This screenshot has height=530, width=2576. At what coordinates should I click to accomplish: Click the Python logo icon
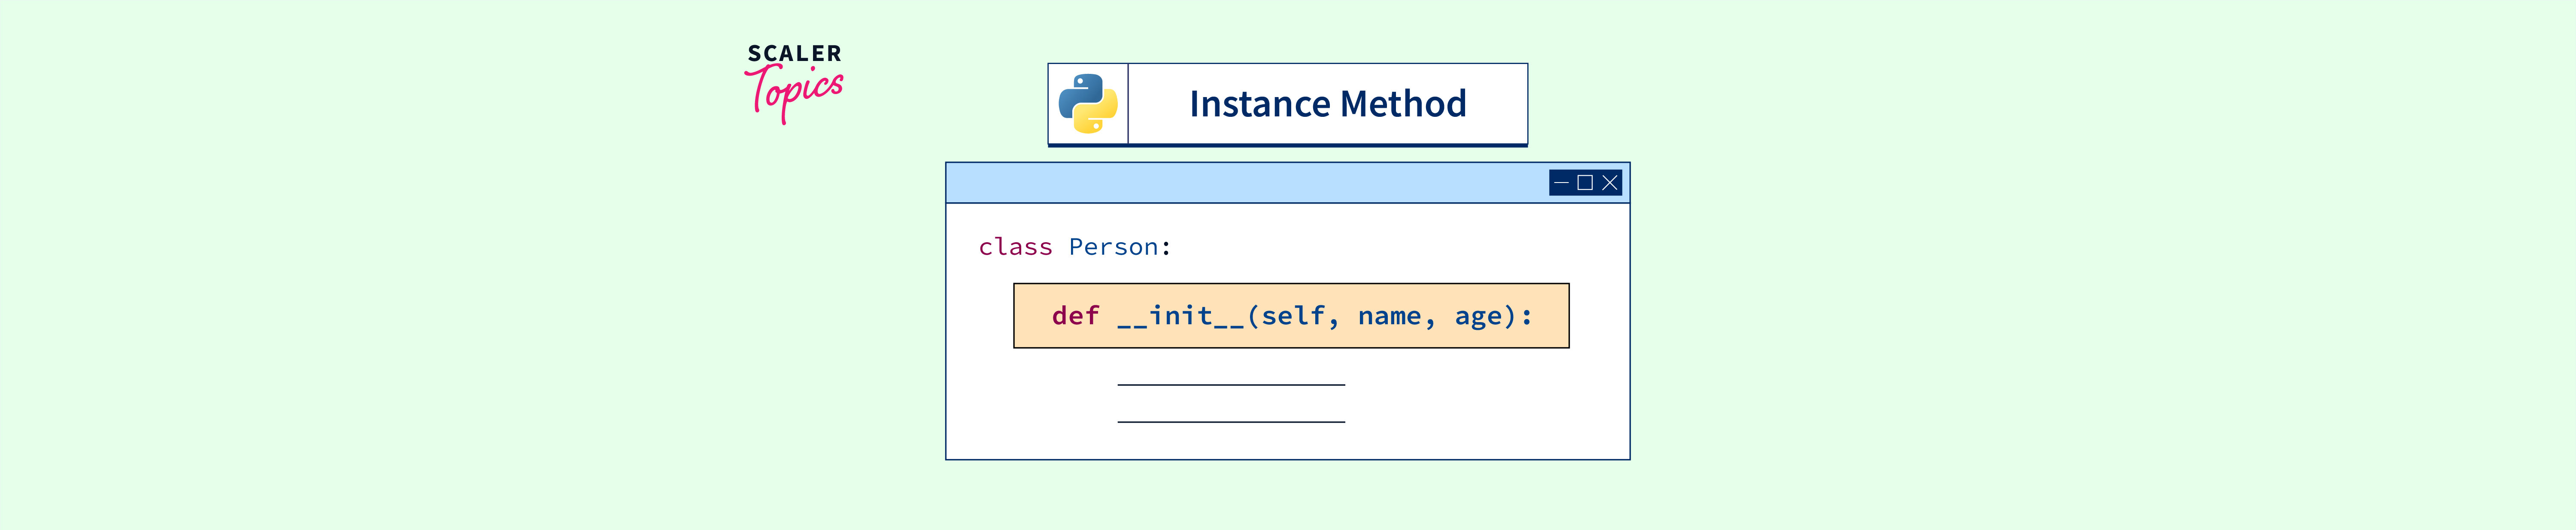[1088, 104]
